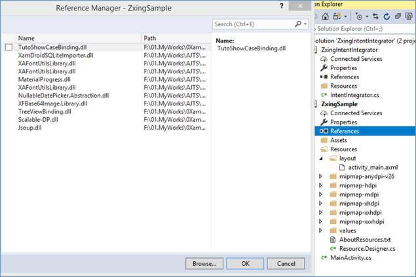Viewport: 416px width, 277px height.
Task: Collapse the layout folder arrow
Action: click(x=321, y=158)
